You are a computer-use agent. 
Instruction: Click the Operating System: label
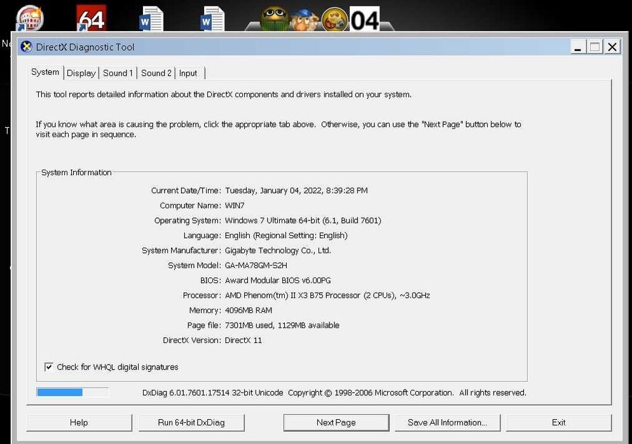[188, 220]
